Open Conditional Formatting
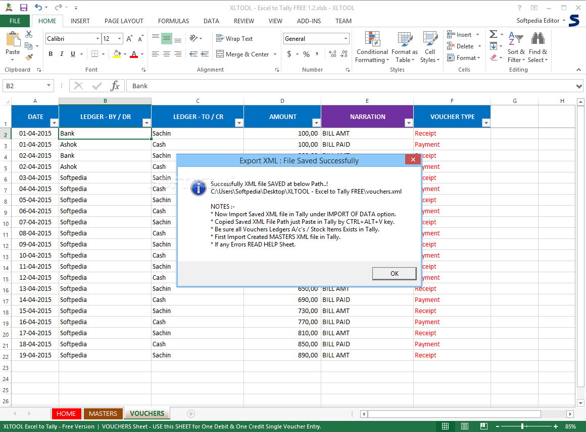This screenshot has height=432, width=586. coord(372,47)
